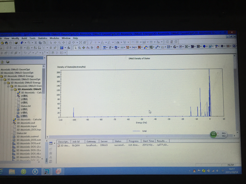
Task: Click the Paste toolbar icon
Action: (x=44, y=43)
